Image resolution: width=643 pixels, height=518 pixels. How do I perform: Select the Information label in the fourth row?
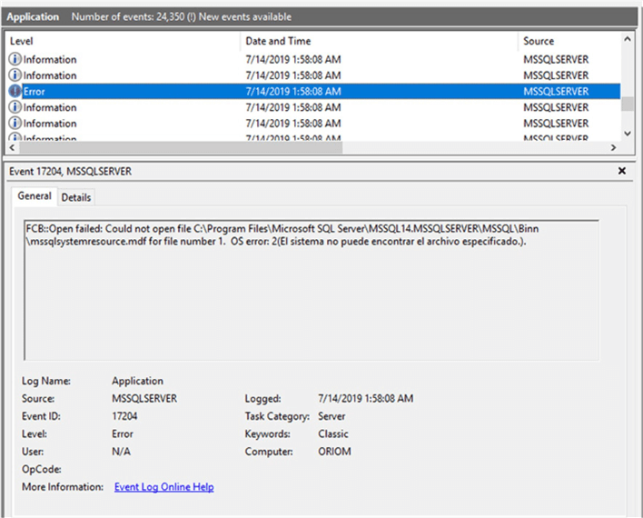click(50, 107)
